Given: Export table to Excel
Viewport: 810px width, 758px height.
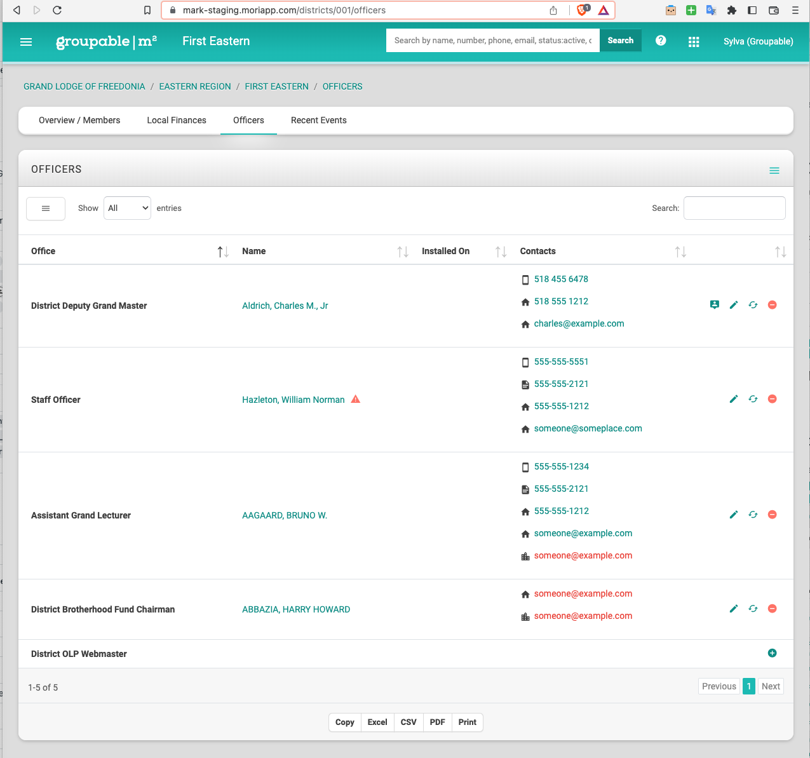Looking at the screenshot, I should (x=377, y=722).
